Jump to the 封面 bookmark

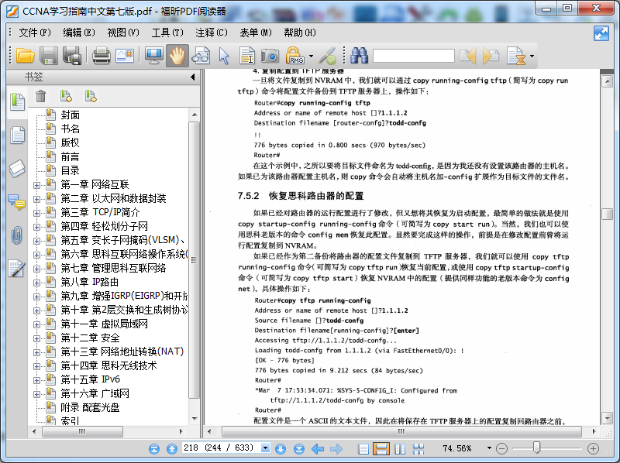click(70, 115)
